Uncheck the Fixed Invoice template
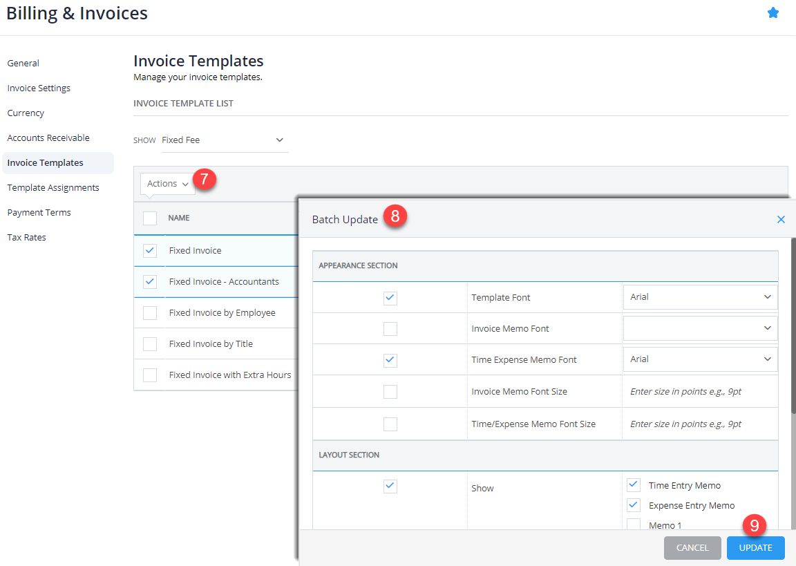 [149, 250]
